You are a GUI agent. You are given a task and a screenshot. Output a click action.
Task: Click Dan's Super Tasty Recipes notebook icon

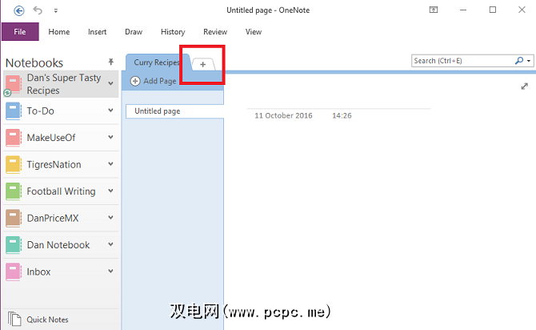[x=13, y=85]
